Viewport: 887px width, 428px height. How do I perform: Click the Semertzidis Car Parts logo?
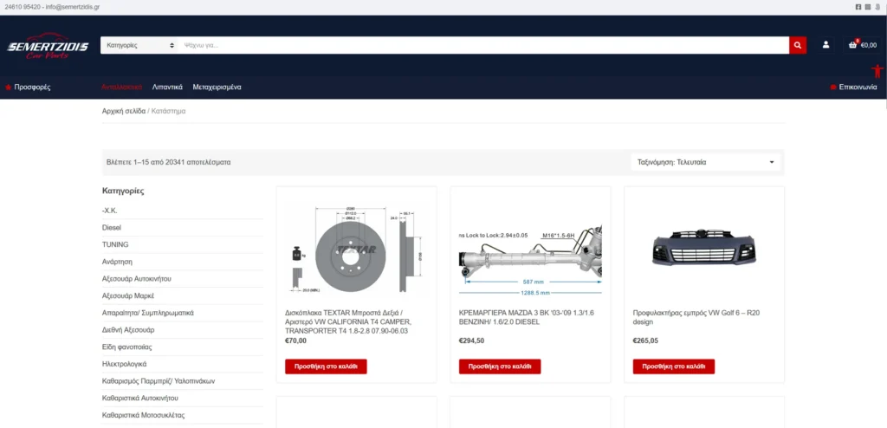pyautogui.click(x=48, y=49)
